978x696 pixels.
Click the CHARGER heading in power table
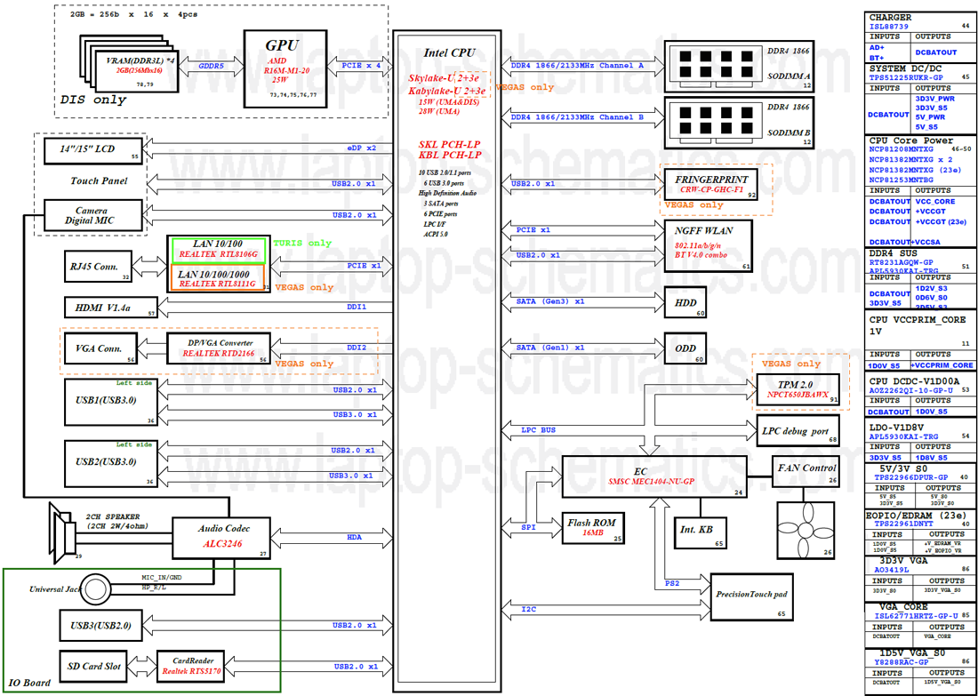click(x=890, y=18)
